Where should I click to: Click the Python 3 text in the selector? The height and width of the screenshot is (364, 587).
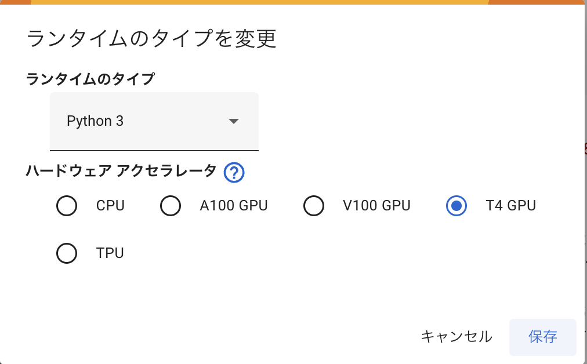point(95,121)
